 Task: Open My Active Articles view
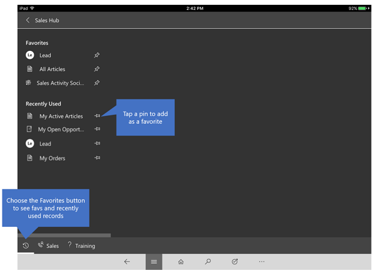61,116
